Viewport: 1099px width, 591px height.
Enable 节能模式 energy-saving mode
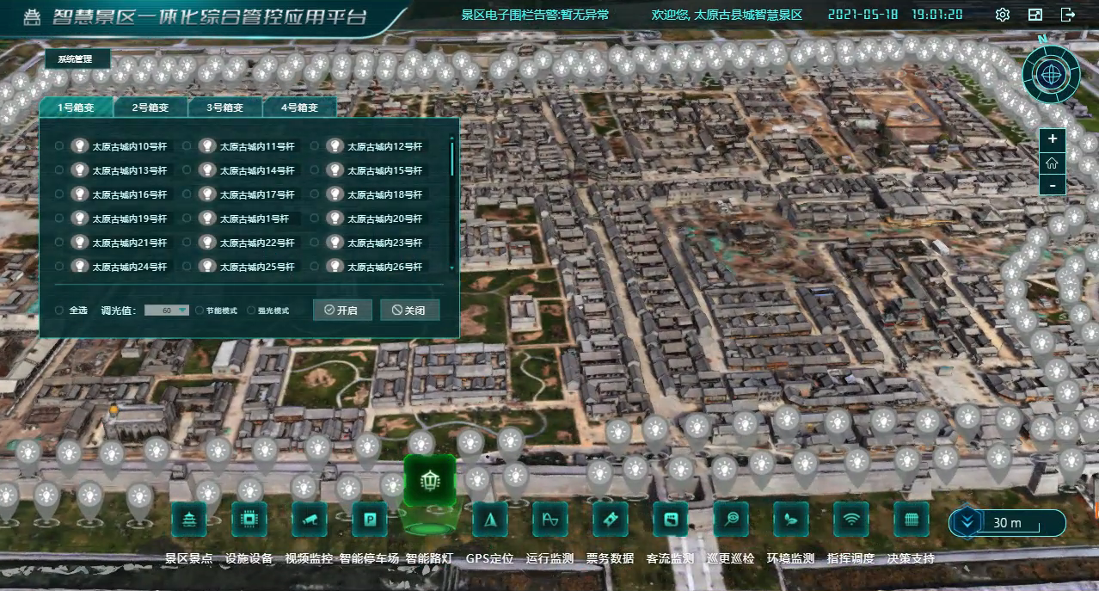click(200, 310)
